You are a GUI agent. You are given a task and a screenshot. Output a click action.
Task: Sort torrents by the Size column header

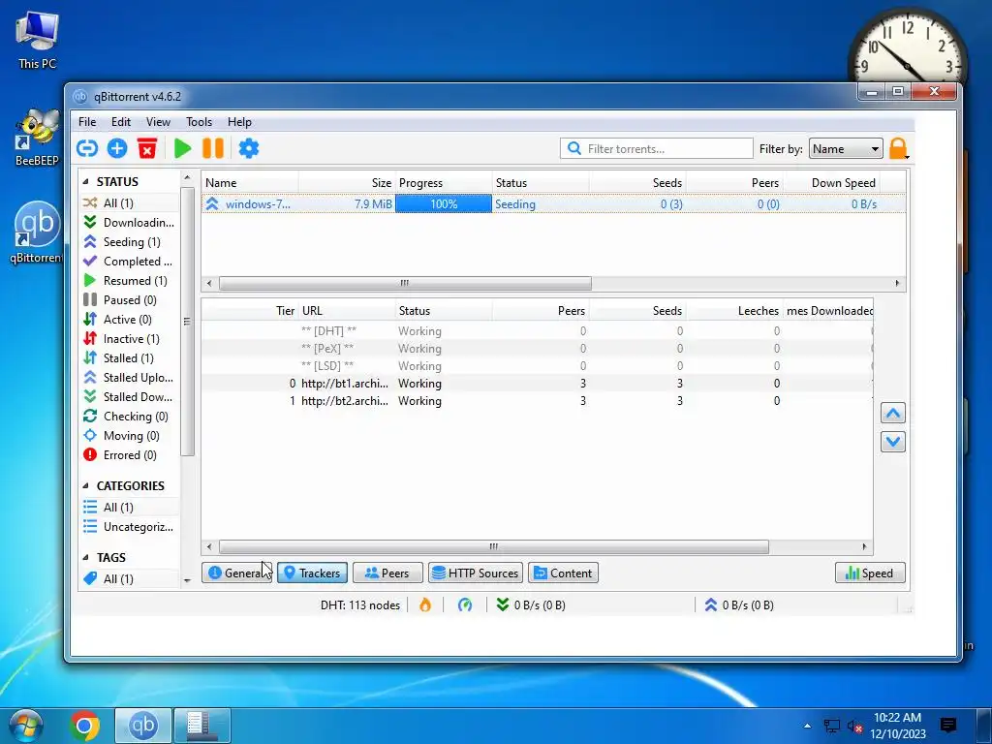pos(348,183)
